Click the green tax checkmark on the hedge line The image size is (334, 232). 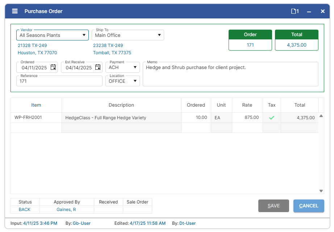click(272, 117)
